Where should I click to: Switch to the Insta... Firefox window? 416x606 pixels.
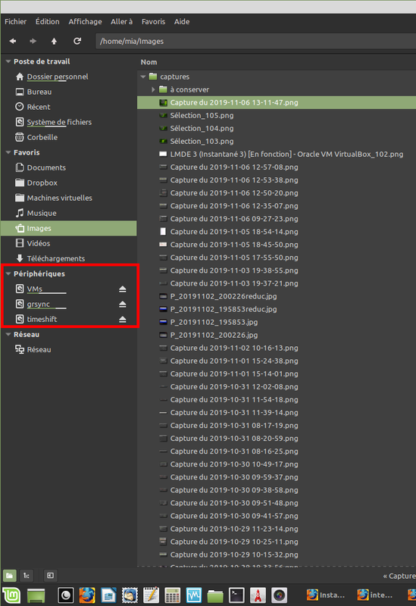pyautogui.click(x=326, y=595)
